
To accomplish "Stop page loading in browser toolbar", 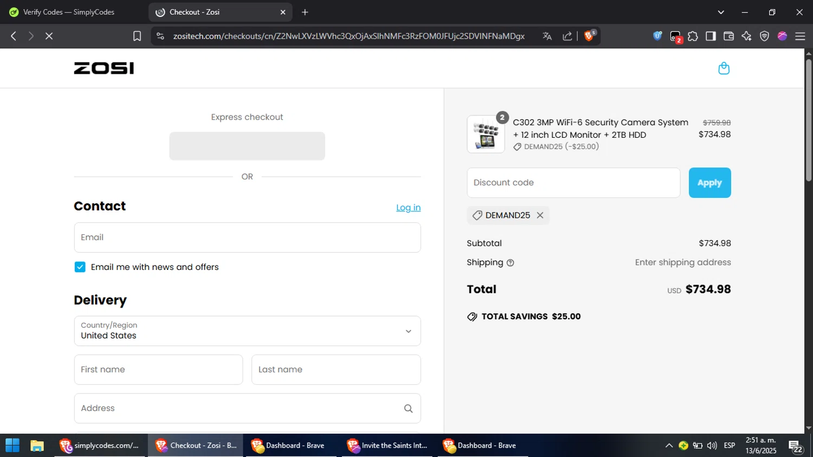I will [49, 36].
